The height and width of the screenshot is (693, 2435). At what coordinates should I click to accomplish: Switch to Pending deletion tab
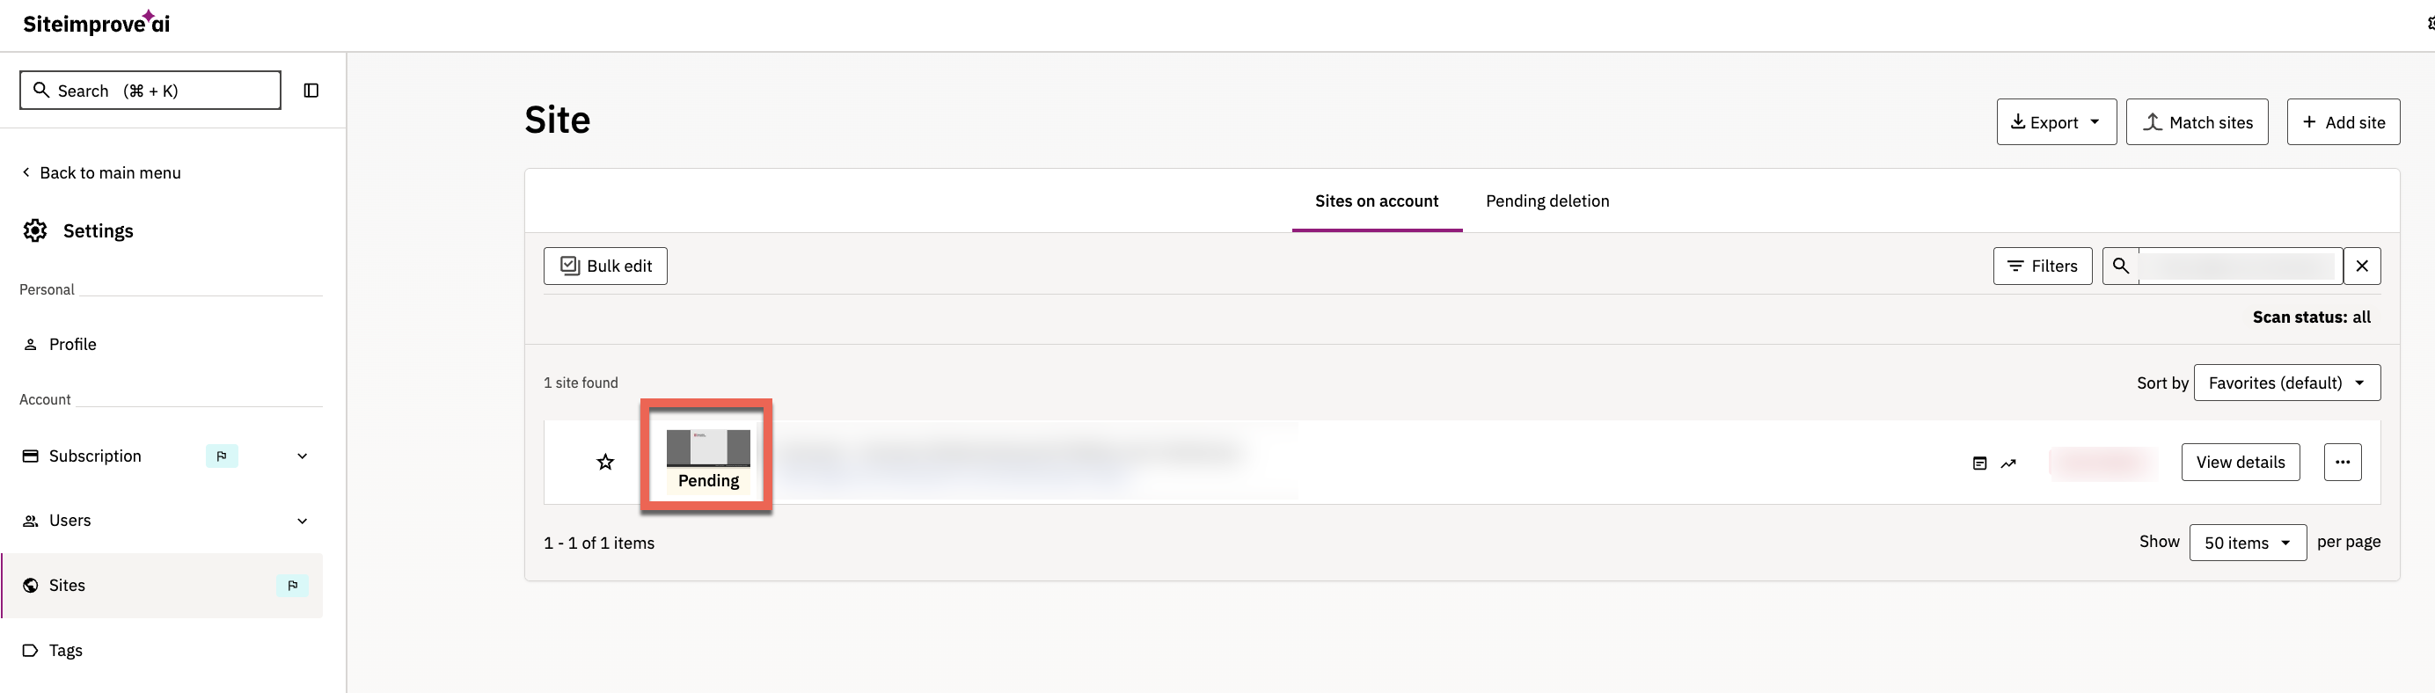(x=1547, y=201)
